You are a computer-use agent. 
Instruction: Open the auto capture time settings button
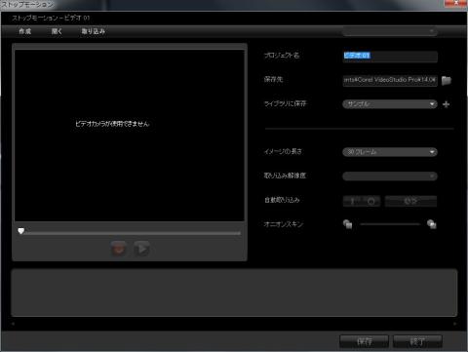click(x=410, y=201)
